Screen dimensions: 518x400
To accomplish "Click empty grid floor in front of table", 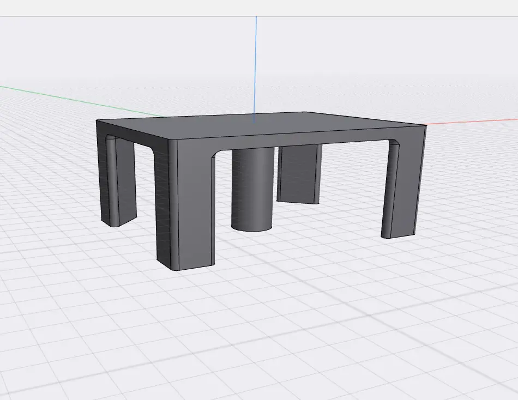I will click(273, 327).
